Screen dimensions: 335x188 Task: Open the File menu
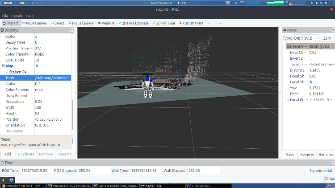click(x=5, y=16)
